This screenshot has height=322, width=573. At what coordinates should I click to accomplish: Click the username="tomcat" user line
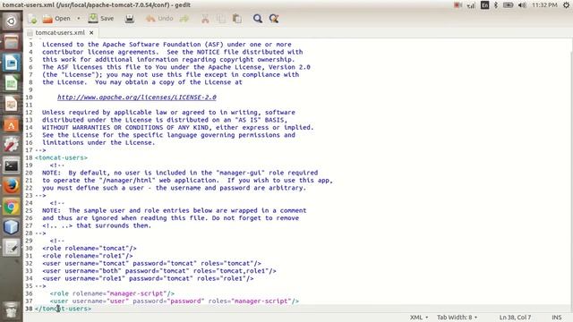point(151,263)
